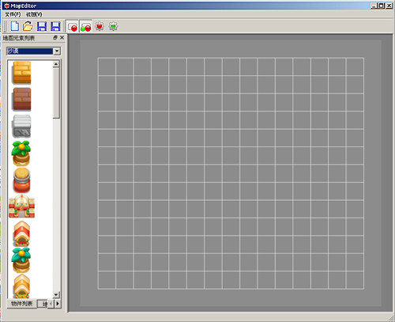395x322 pixels.
Task: Close the element list dock panel
Action: pyautogui.click(x=62, y=38)
